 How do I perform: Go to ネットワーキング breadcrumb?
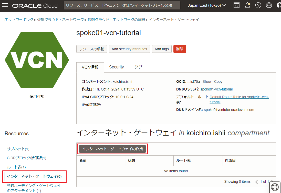(x=19, y=19)
